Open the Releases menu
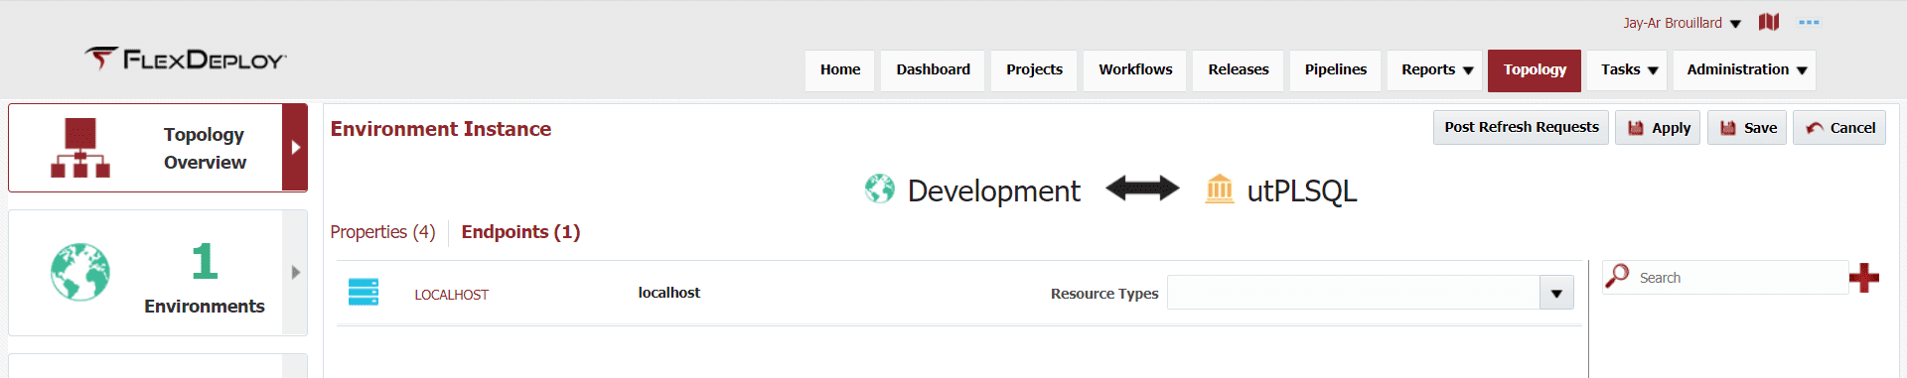This screenshot has width=1907, height=378. [1239, 70]
